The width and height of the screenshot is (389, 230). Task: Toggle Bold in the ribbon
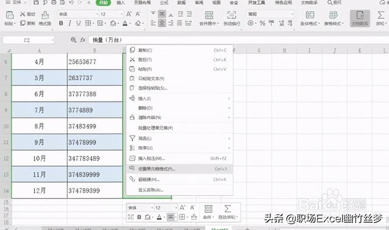[x=61, y=23]
